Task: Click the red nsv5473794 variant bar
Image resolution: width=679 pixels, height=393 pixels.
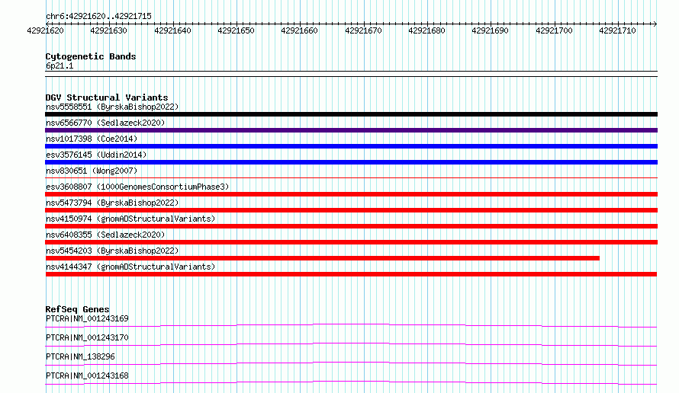Action: coord(351,210)
